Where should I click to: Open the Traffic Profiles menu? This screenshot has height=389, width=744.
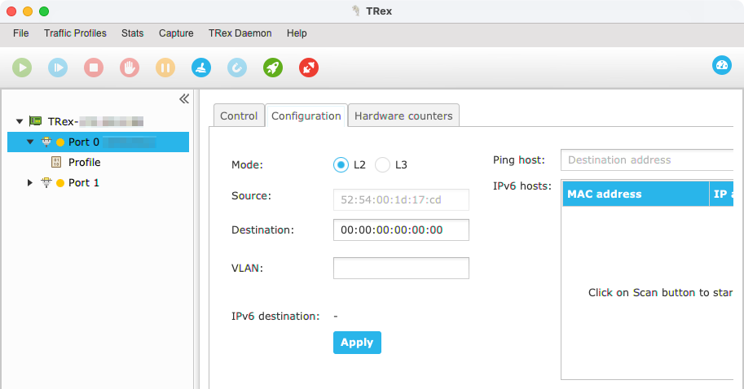(76, 33)
